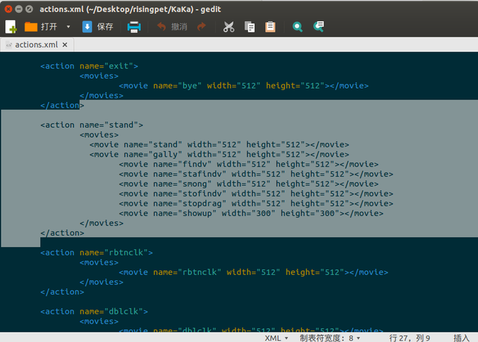Open the find (magnifier) tool

(x=297, y=27)
